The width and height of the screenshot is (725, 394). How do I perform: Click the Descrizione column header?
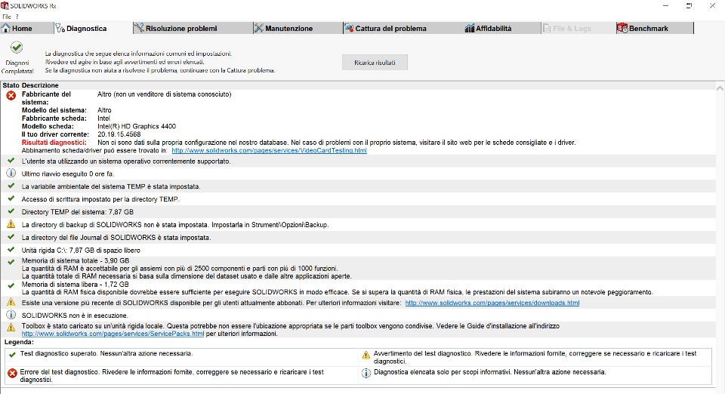coord(40,85)
